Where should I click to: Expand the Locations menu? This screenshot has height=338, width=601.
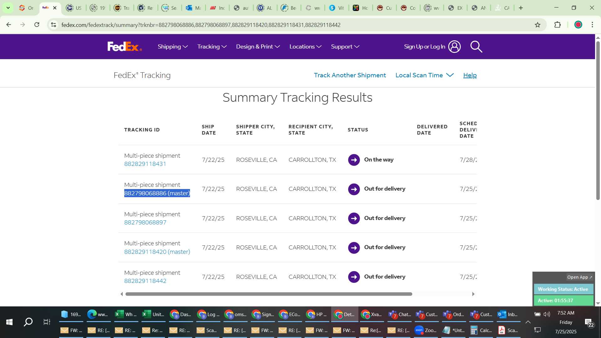pyautogui.click(x=305, y=47)
